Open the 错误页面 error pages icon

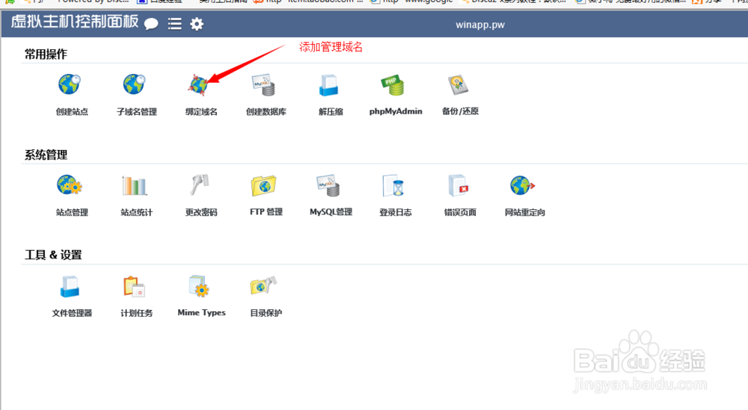click(x=459, y=186)
